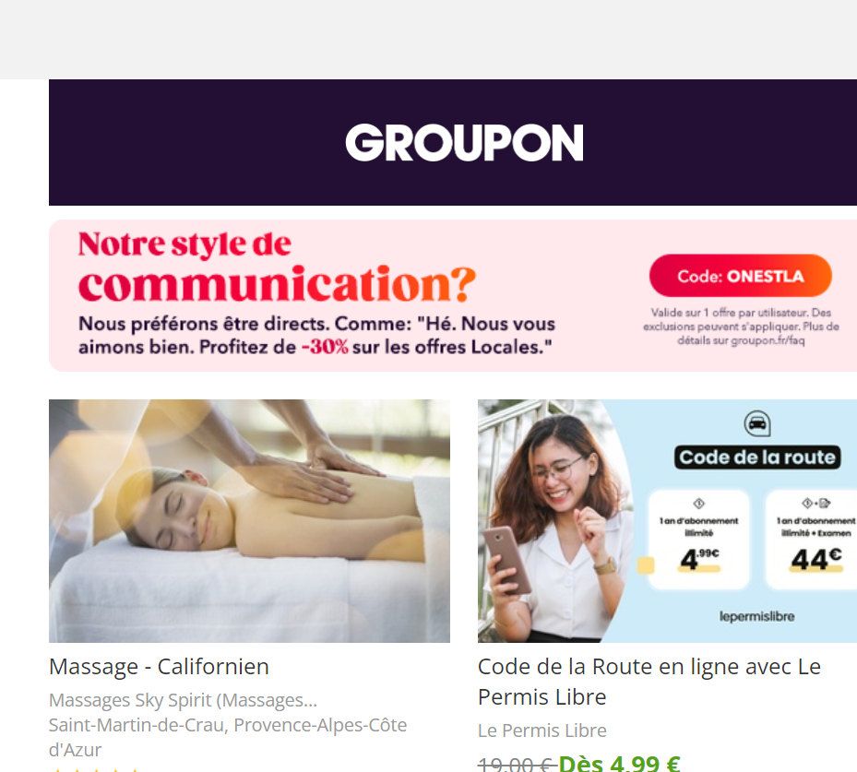Click the crossed-out 19,00 € price
Screen dimensions: 857x772
[x=517, y=764]
